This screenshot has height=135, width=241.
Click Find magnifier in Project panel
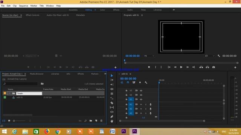point(85,121)
